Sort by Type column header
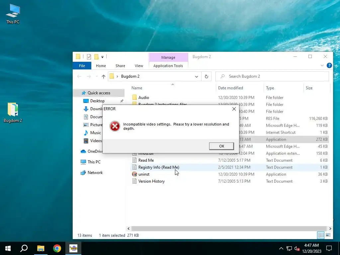This screenshot has width=340, height=255. (x=270, y=88)
